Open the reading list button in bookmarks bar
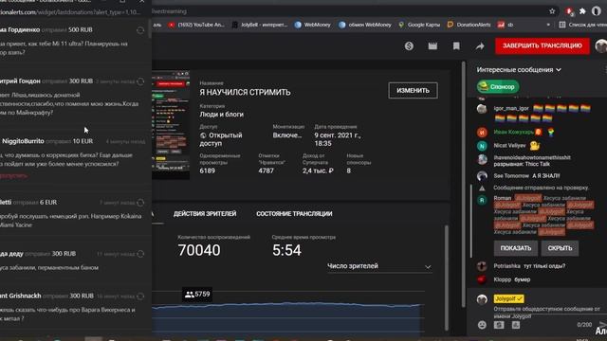607x341 pixels. (582, 25)
